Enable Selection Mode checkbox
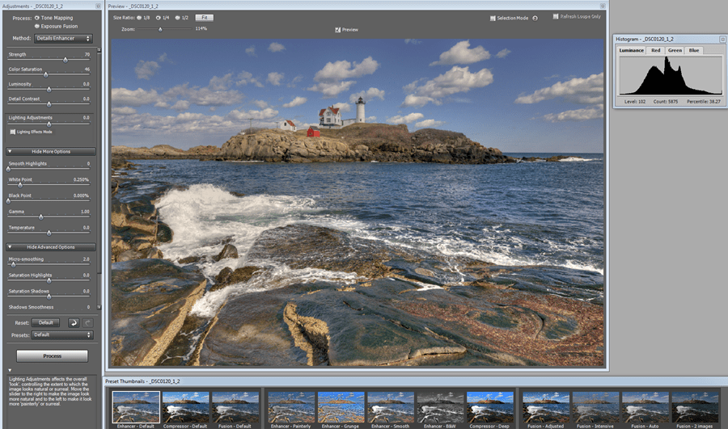The image size is (728, 429). (x=493, y=18)
